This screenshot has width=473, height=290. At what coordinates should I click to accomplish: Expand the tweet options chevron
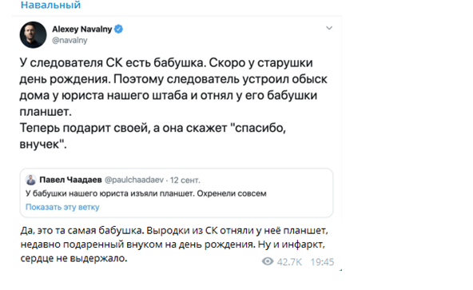coord(329,28)
